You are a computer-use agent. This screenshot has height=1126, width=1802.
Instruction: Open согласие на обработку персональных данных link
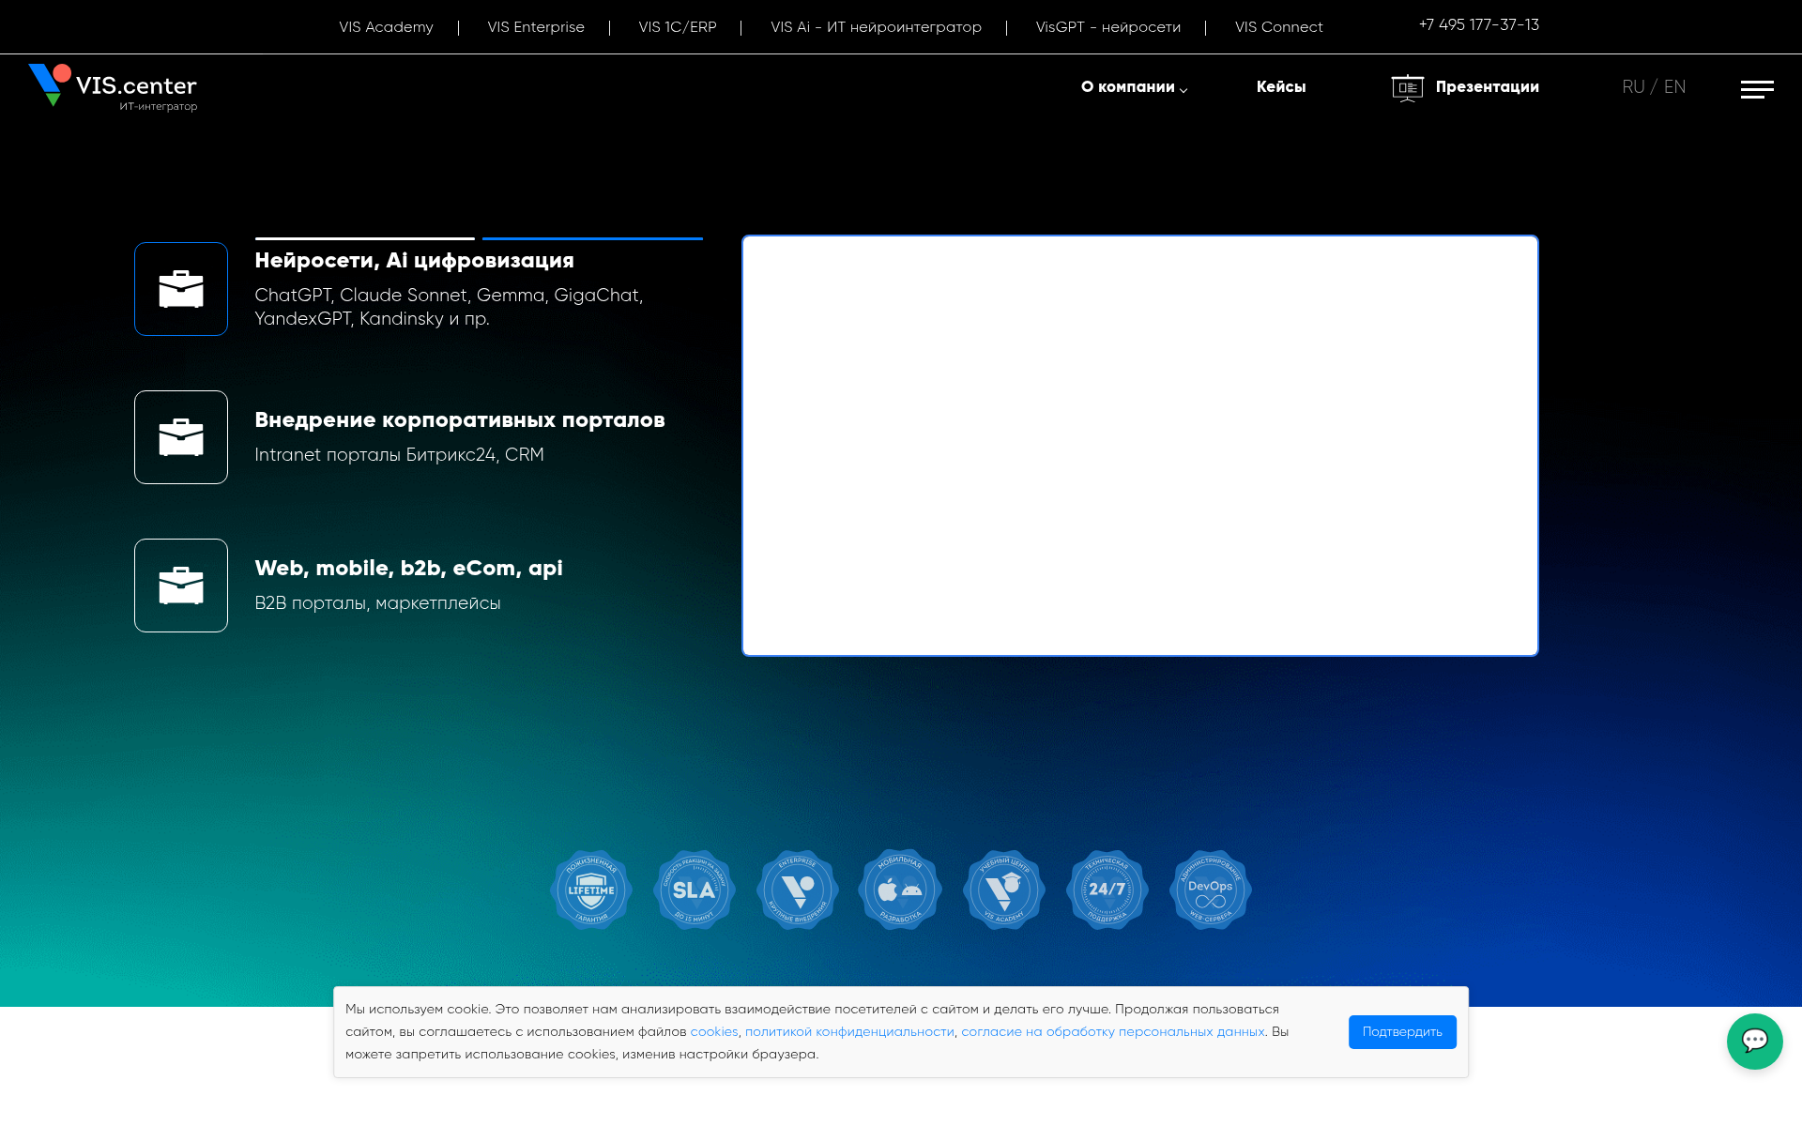pyautogui.click(x=1113, y=1032)
